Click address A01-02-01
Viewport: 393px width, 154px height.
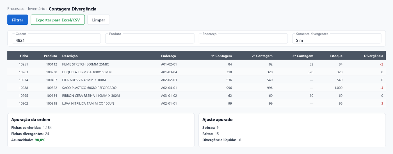[169, 64]
